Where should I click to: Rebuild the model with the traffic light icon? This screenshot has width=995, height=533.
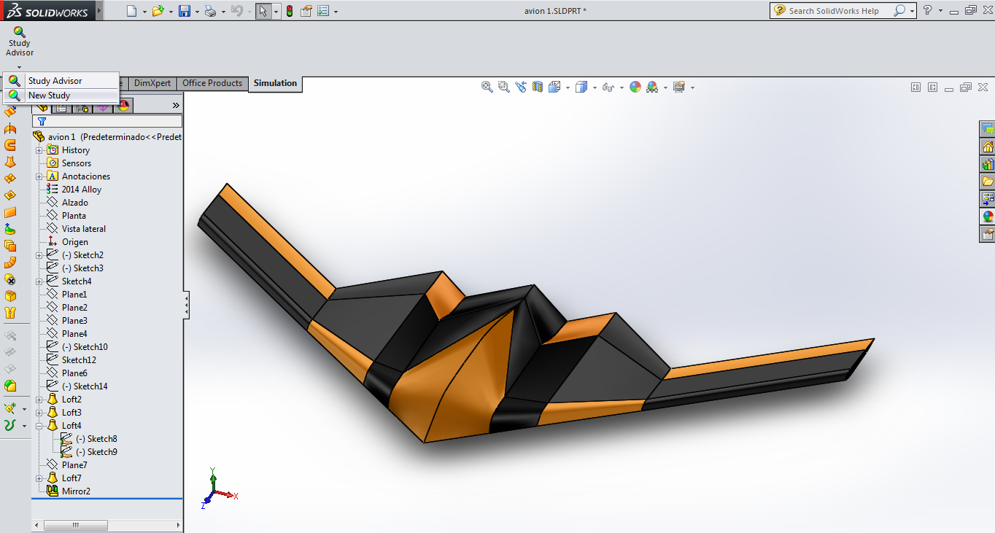point(290,11)
